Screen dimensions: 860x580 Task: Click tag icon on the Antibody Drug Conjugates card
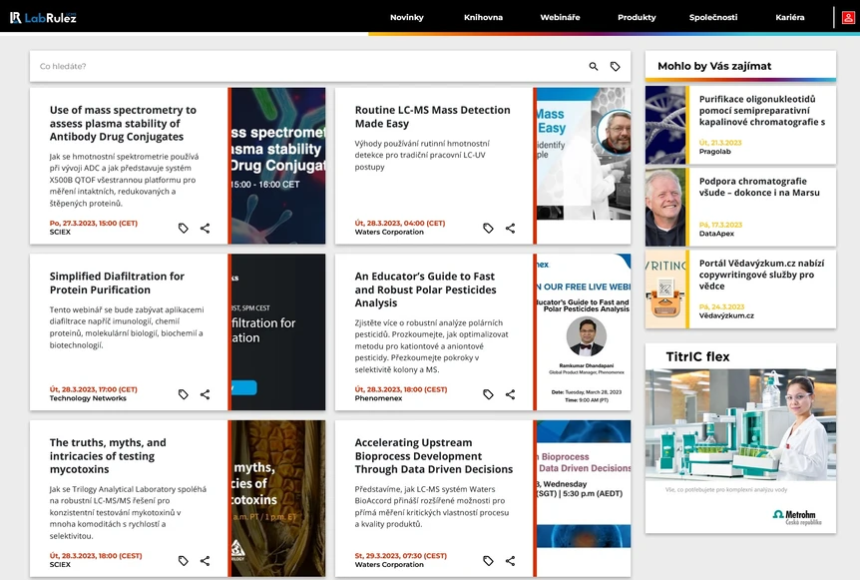(184, 229)
